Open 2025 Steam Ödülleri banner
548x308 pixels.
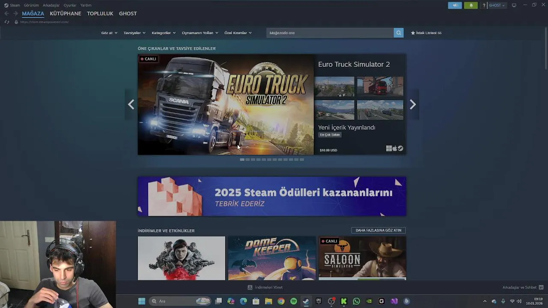pyautogui.click(x=272, y=196)
